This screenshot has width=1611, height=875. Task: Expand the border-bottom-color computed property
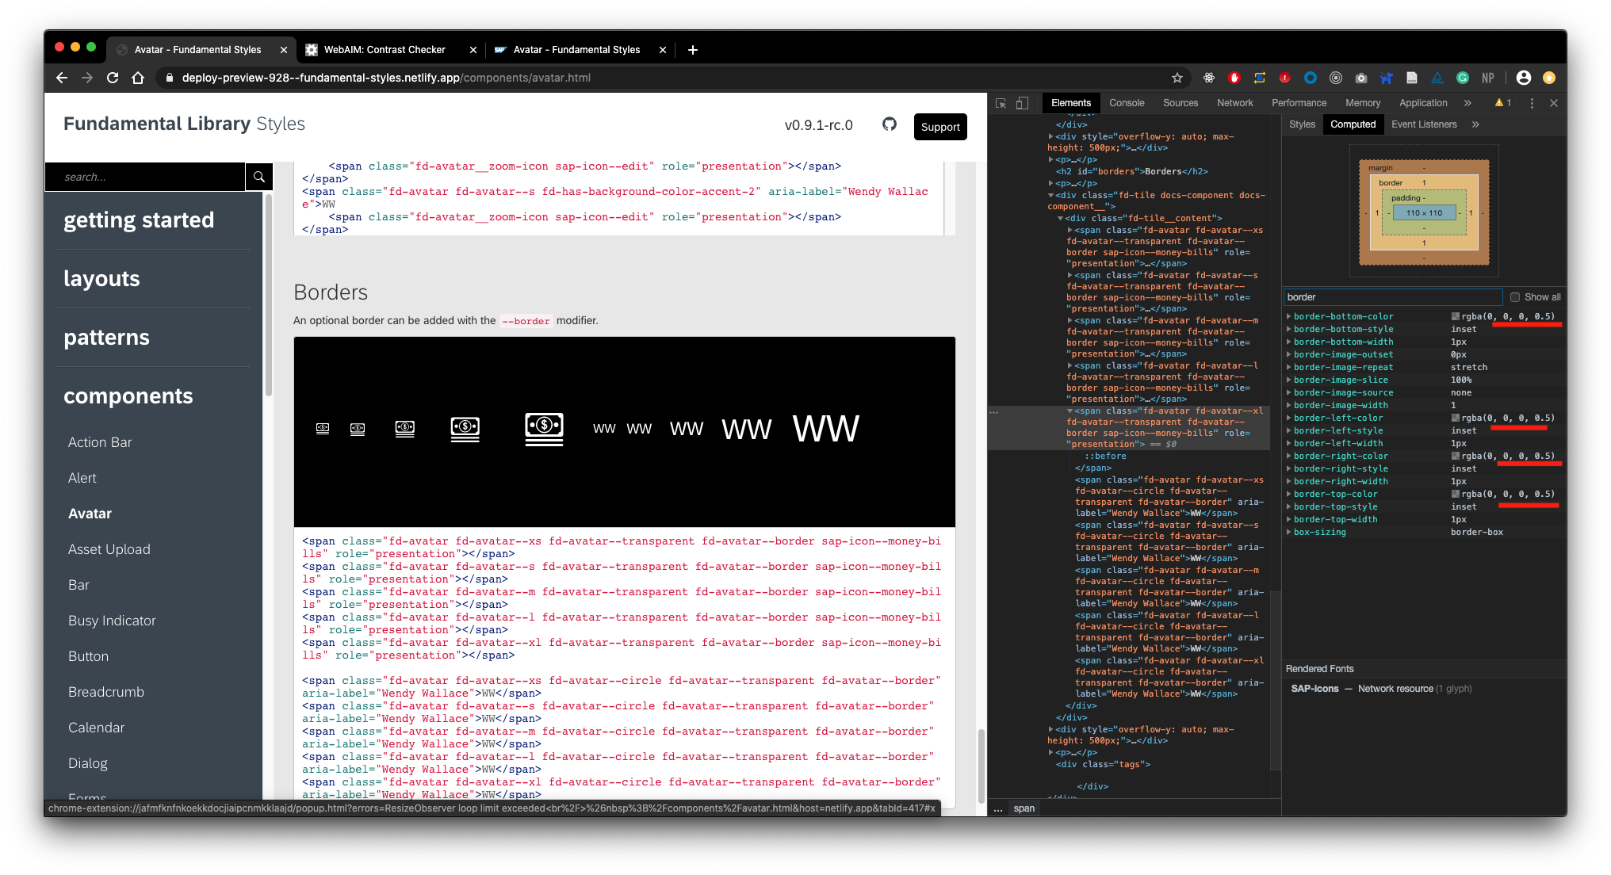tap(1288, 316)
